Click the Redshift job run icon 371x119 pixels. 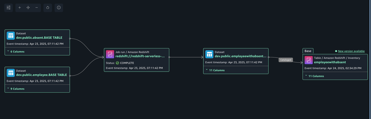pos(110,54)
